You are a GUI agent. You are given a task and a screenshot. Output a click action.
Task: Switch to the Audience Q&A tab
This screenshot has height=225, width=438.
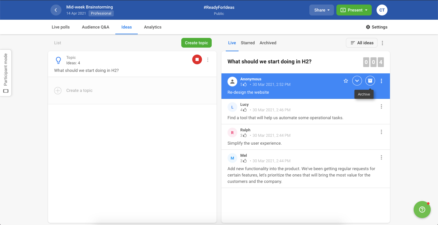click(96, 27)
